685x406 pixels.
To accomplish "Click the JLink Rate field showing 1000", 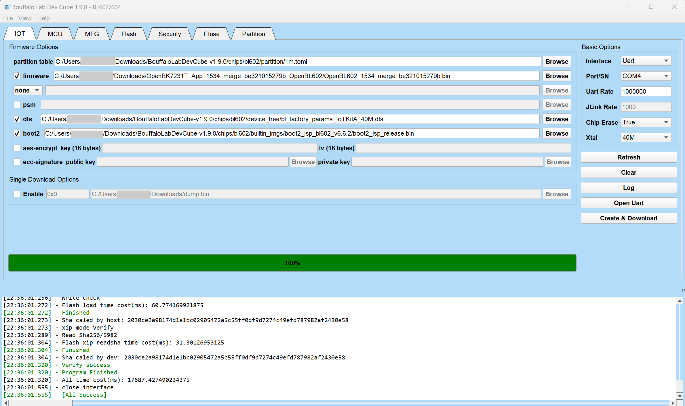I will click(646, 107).
